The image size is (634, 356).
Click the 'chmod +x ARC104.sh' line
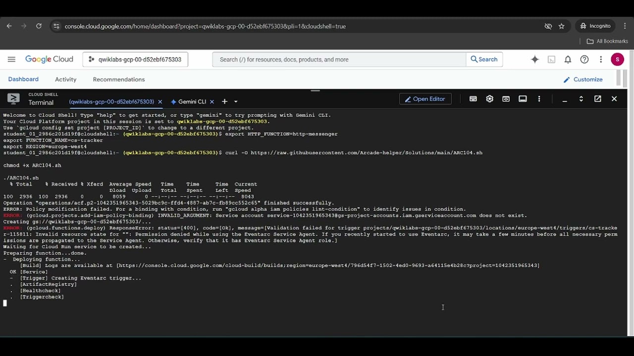point(32,165)
